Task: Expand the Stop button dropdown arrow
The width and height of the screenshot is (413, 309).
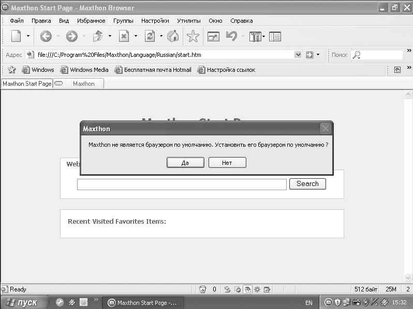Action: pos(136,36)
